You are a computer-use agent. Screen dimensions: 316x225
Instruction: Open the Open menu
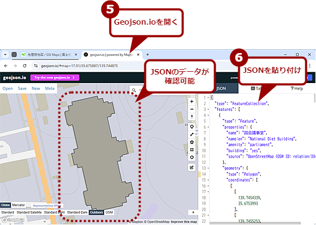pos(8,88)
